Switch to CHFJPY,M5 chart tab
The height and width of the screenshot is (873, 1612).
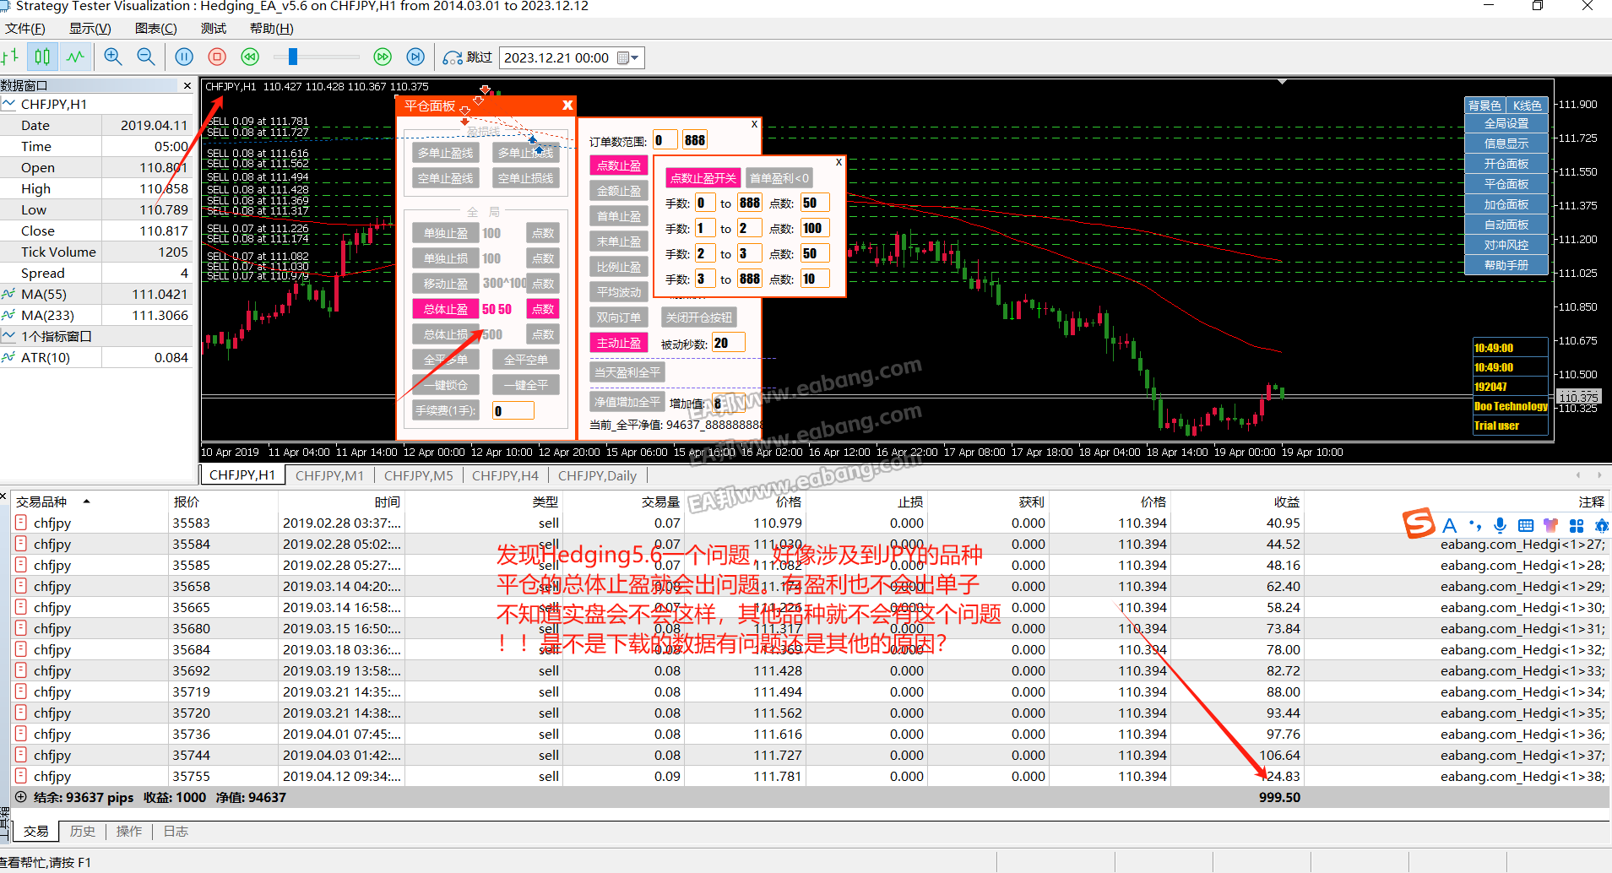point(418,475)
